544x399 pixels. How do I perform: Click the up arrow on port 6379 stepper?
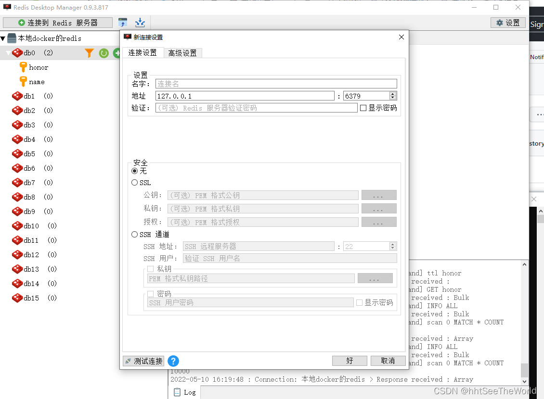394,93
